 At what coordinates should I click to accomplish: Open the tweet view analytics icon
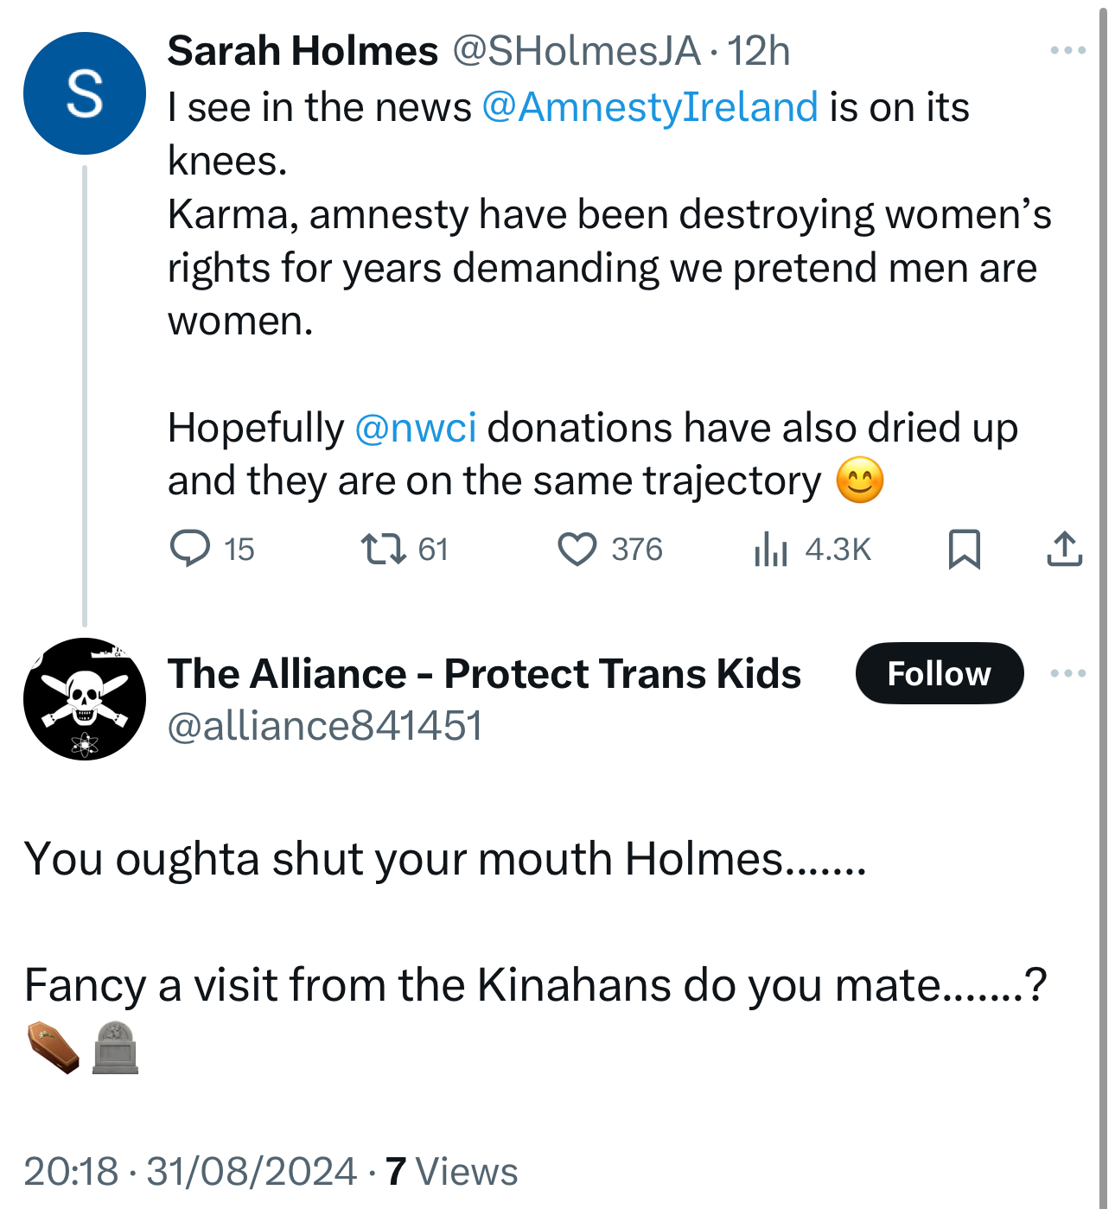[x=770, y=549]
